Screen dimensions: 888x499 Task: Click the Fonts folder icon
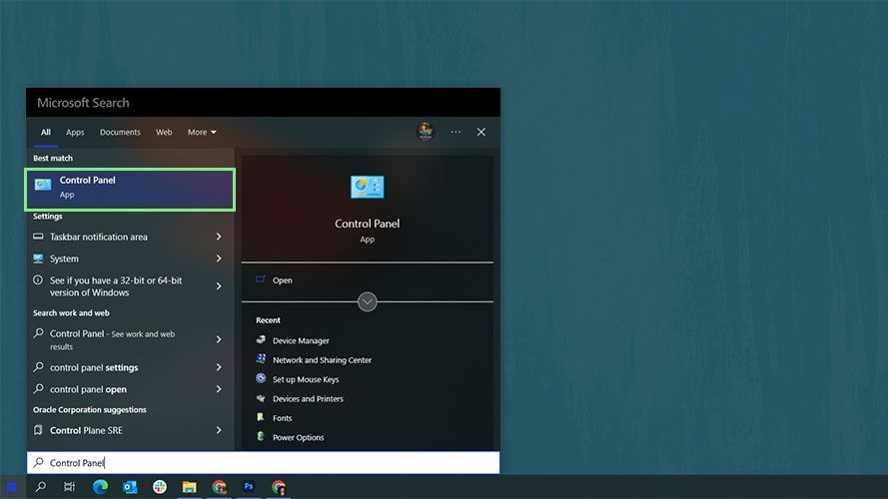[x=261, y=417]
